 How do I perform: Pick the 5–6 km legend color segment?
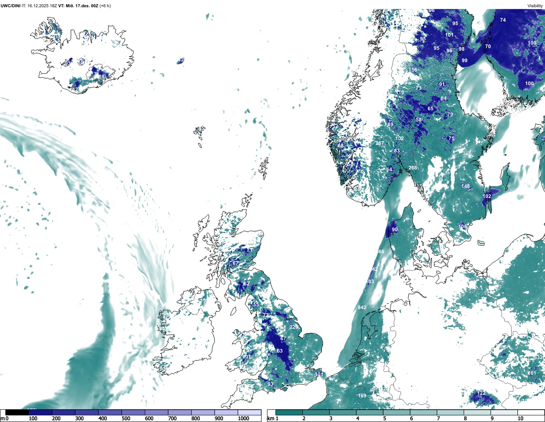396,412
